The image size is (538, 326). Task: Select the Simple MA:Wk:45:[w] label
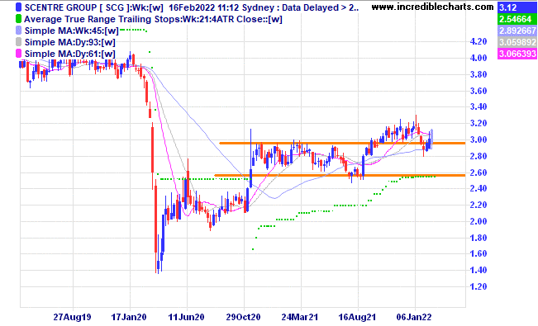click(x=71, y=31)
